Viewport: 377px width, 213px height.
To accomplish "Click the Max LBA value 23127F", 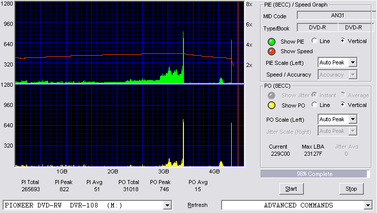I will [313, 154].
